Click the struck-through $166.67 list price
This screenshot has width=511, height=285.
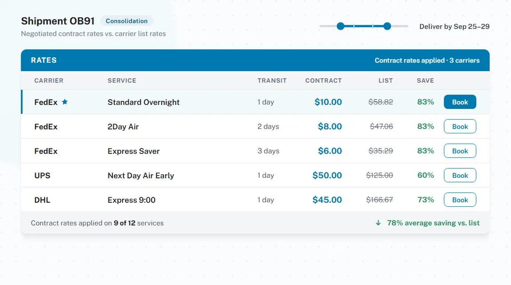pos(379,200)
